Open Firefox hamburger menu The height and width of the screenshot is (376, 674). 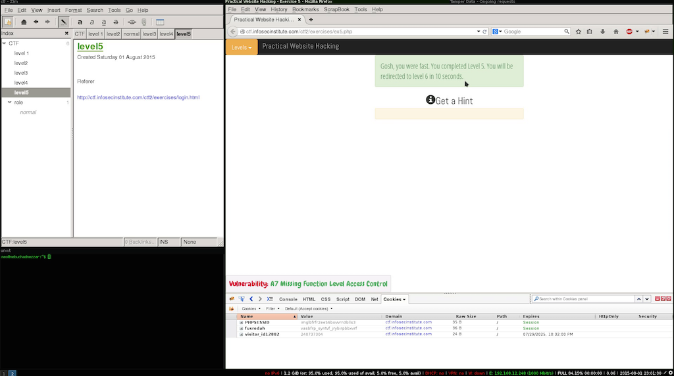coord(665,32)
